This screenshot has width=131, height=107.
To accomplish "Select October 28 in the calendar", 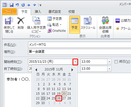I will (53, 80).
